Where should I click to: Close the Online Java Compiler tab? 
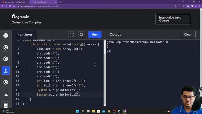pyautogui.click(x=56, y=2)
